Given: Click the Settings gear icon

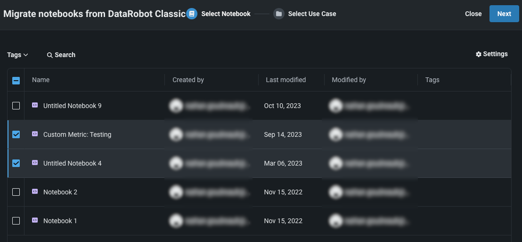Looking at the screenshot, I should pyautogui.click(x=479, y=54).
